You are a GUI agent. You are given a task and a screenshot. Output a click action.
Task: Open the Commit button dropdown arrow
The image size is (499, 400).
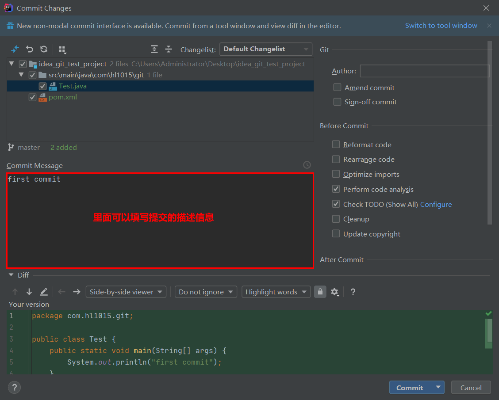(x=438, y=387)
